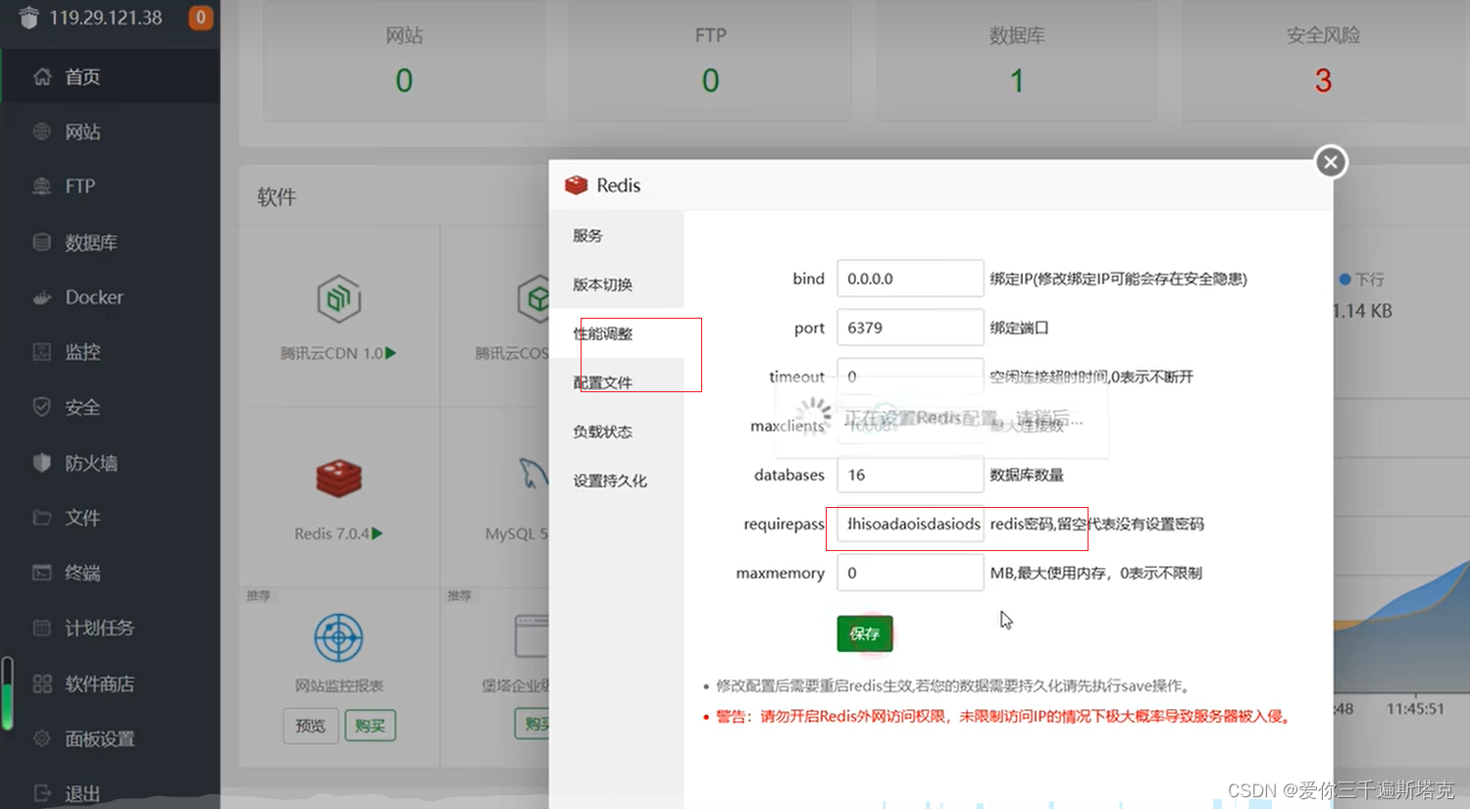This screenshot has width=1470, height=809.
Task: Open 首页 in the sidebar menu
Action: pyautogui.click(x=110, y=76)
